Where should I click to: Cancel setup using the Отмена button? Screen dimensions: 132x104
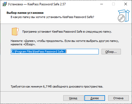coord(119,98)
